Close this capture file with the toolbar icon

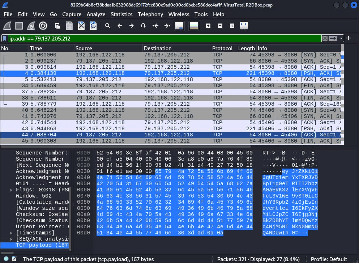81,26
